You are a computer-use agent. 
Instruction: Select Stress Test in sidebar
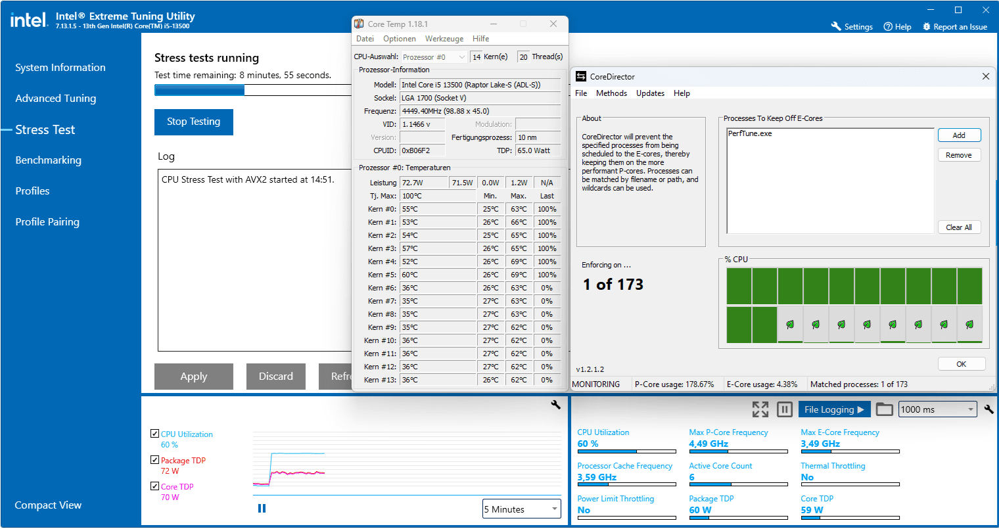coord(45,129)
